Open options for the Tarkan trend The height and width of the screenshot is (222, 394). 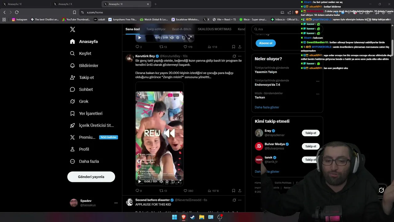[318, 94]
